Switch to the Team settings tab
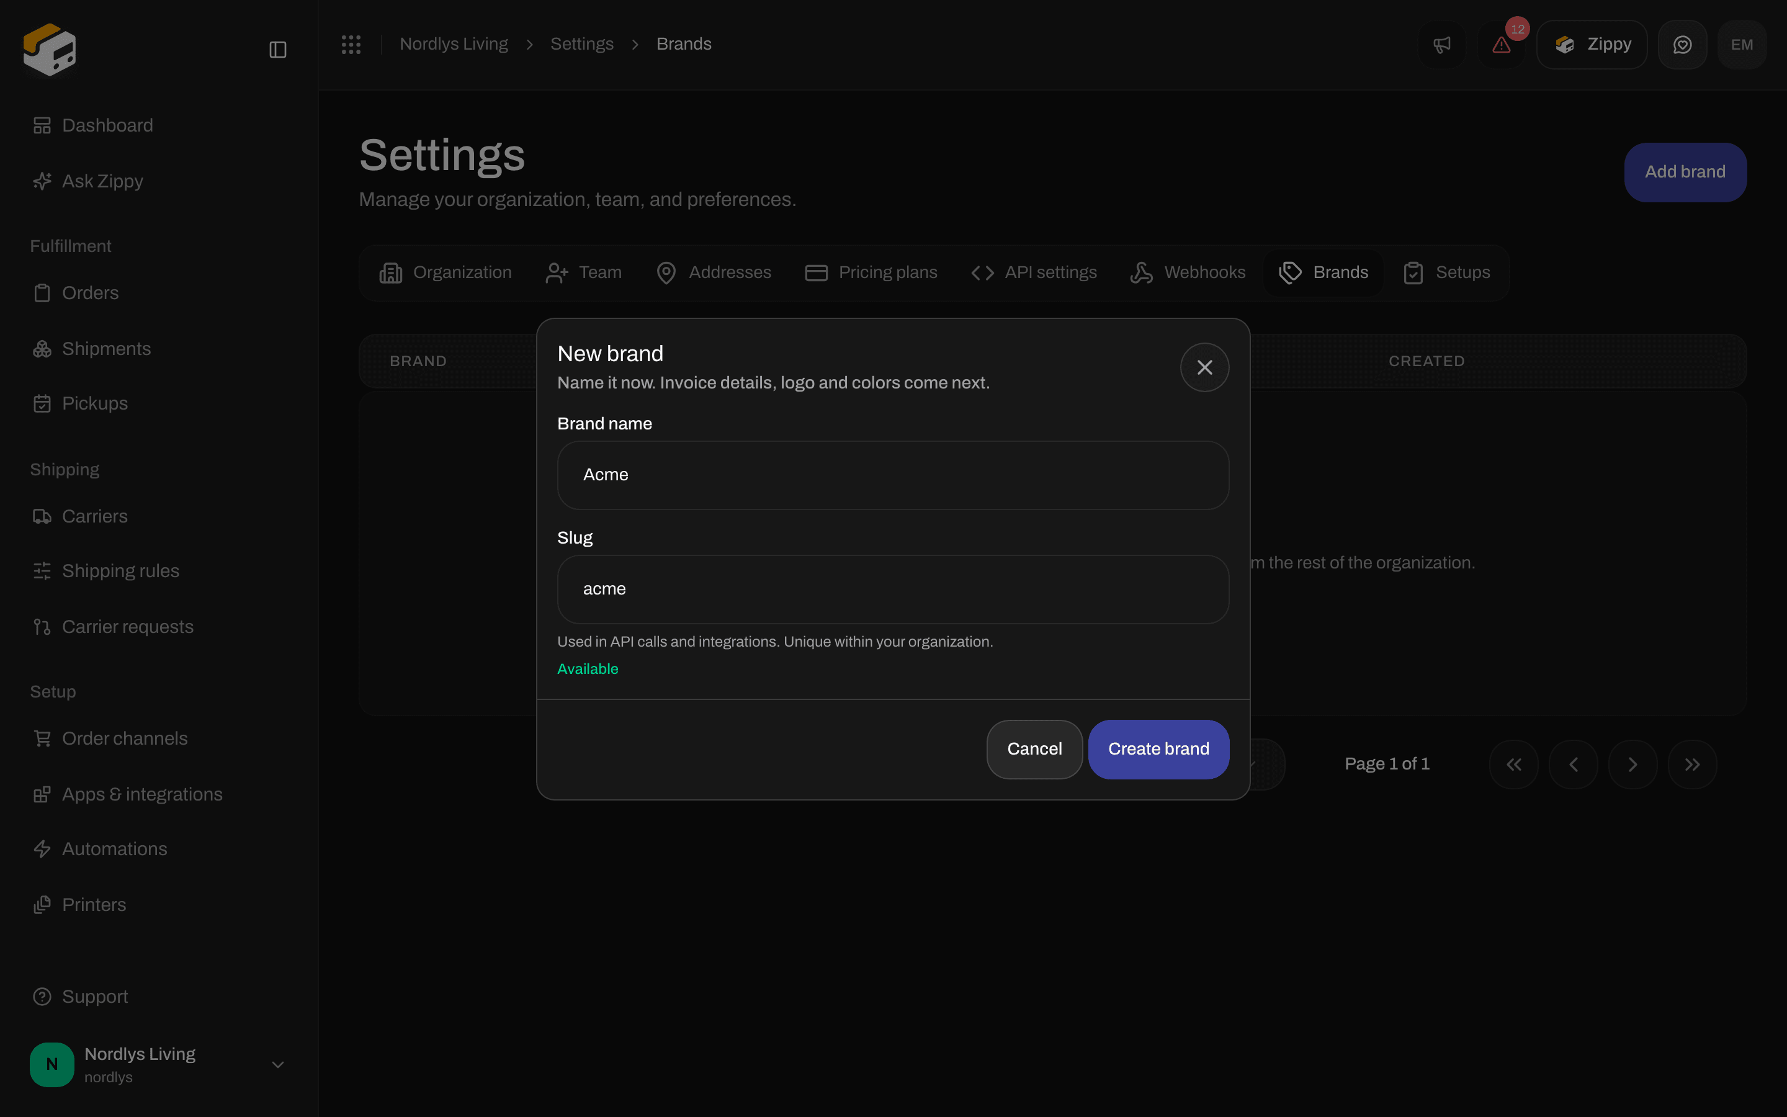Viewport: 1787px width, 1117px height. (x=583, y=272)
